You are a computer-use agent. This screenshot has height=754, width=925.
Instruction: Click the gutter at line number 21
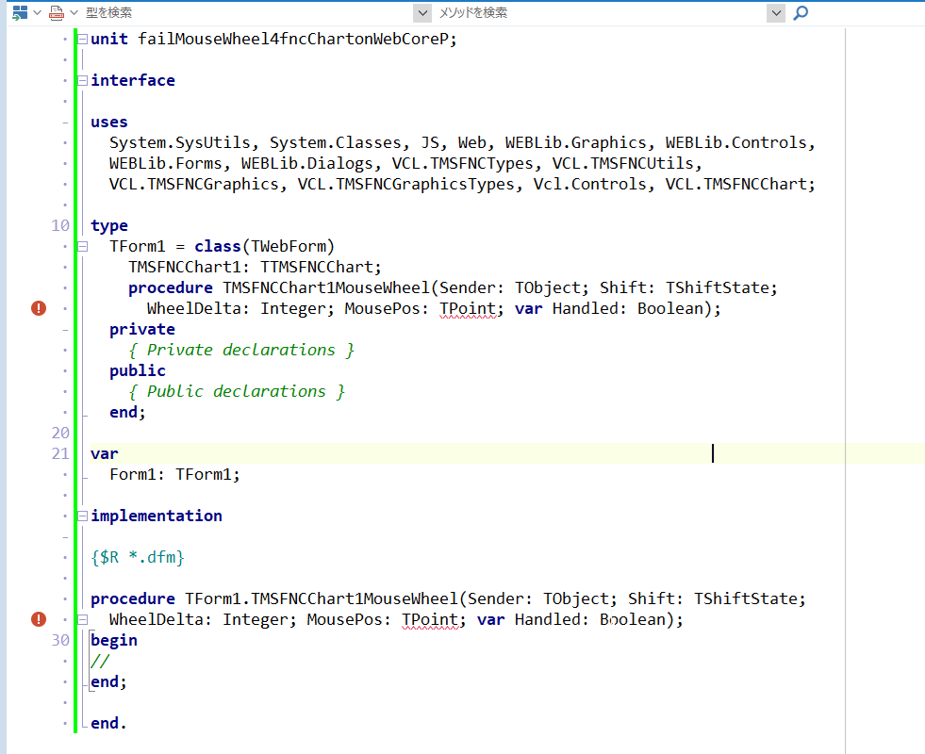pos(60,454)
